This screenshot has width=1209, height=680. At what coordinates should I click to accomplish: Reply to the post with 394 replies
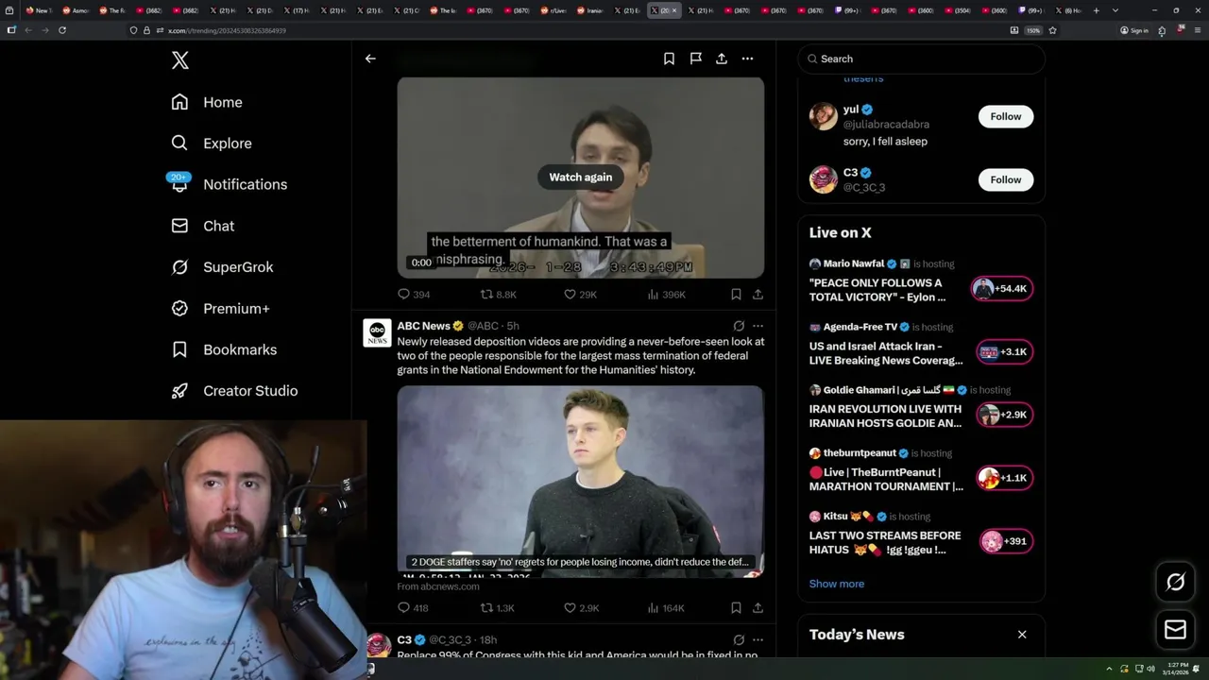(414, 295)
